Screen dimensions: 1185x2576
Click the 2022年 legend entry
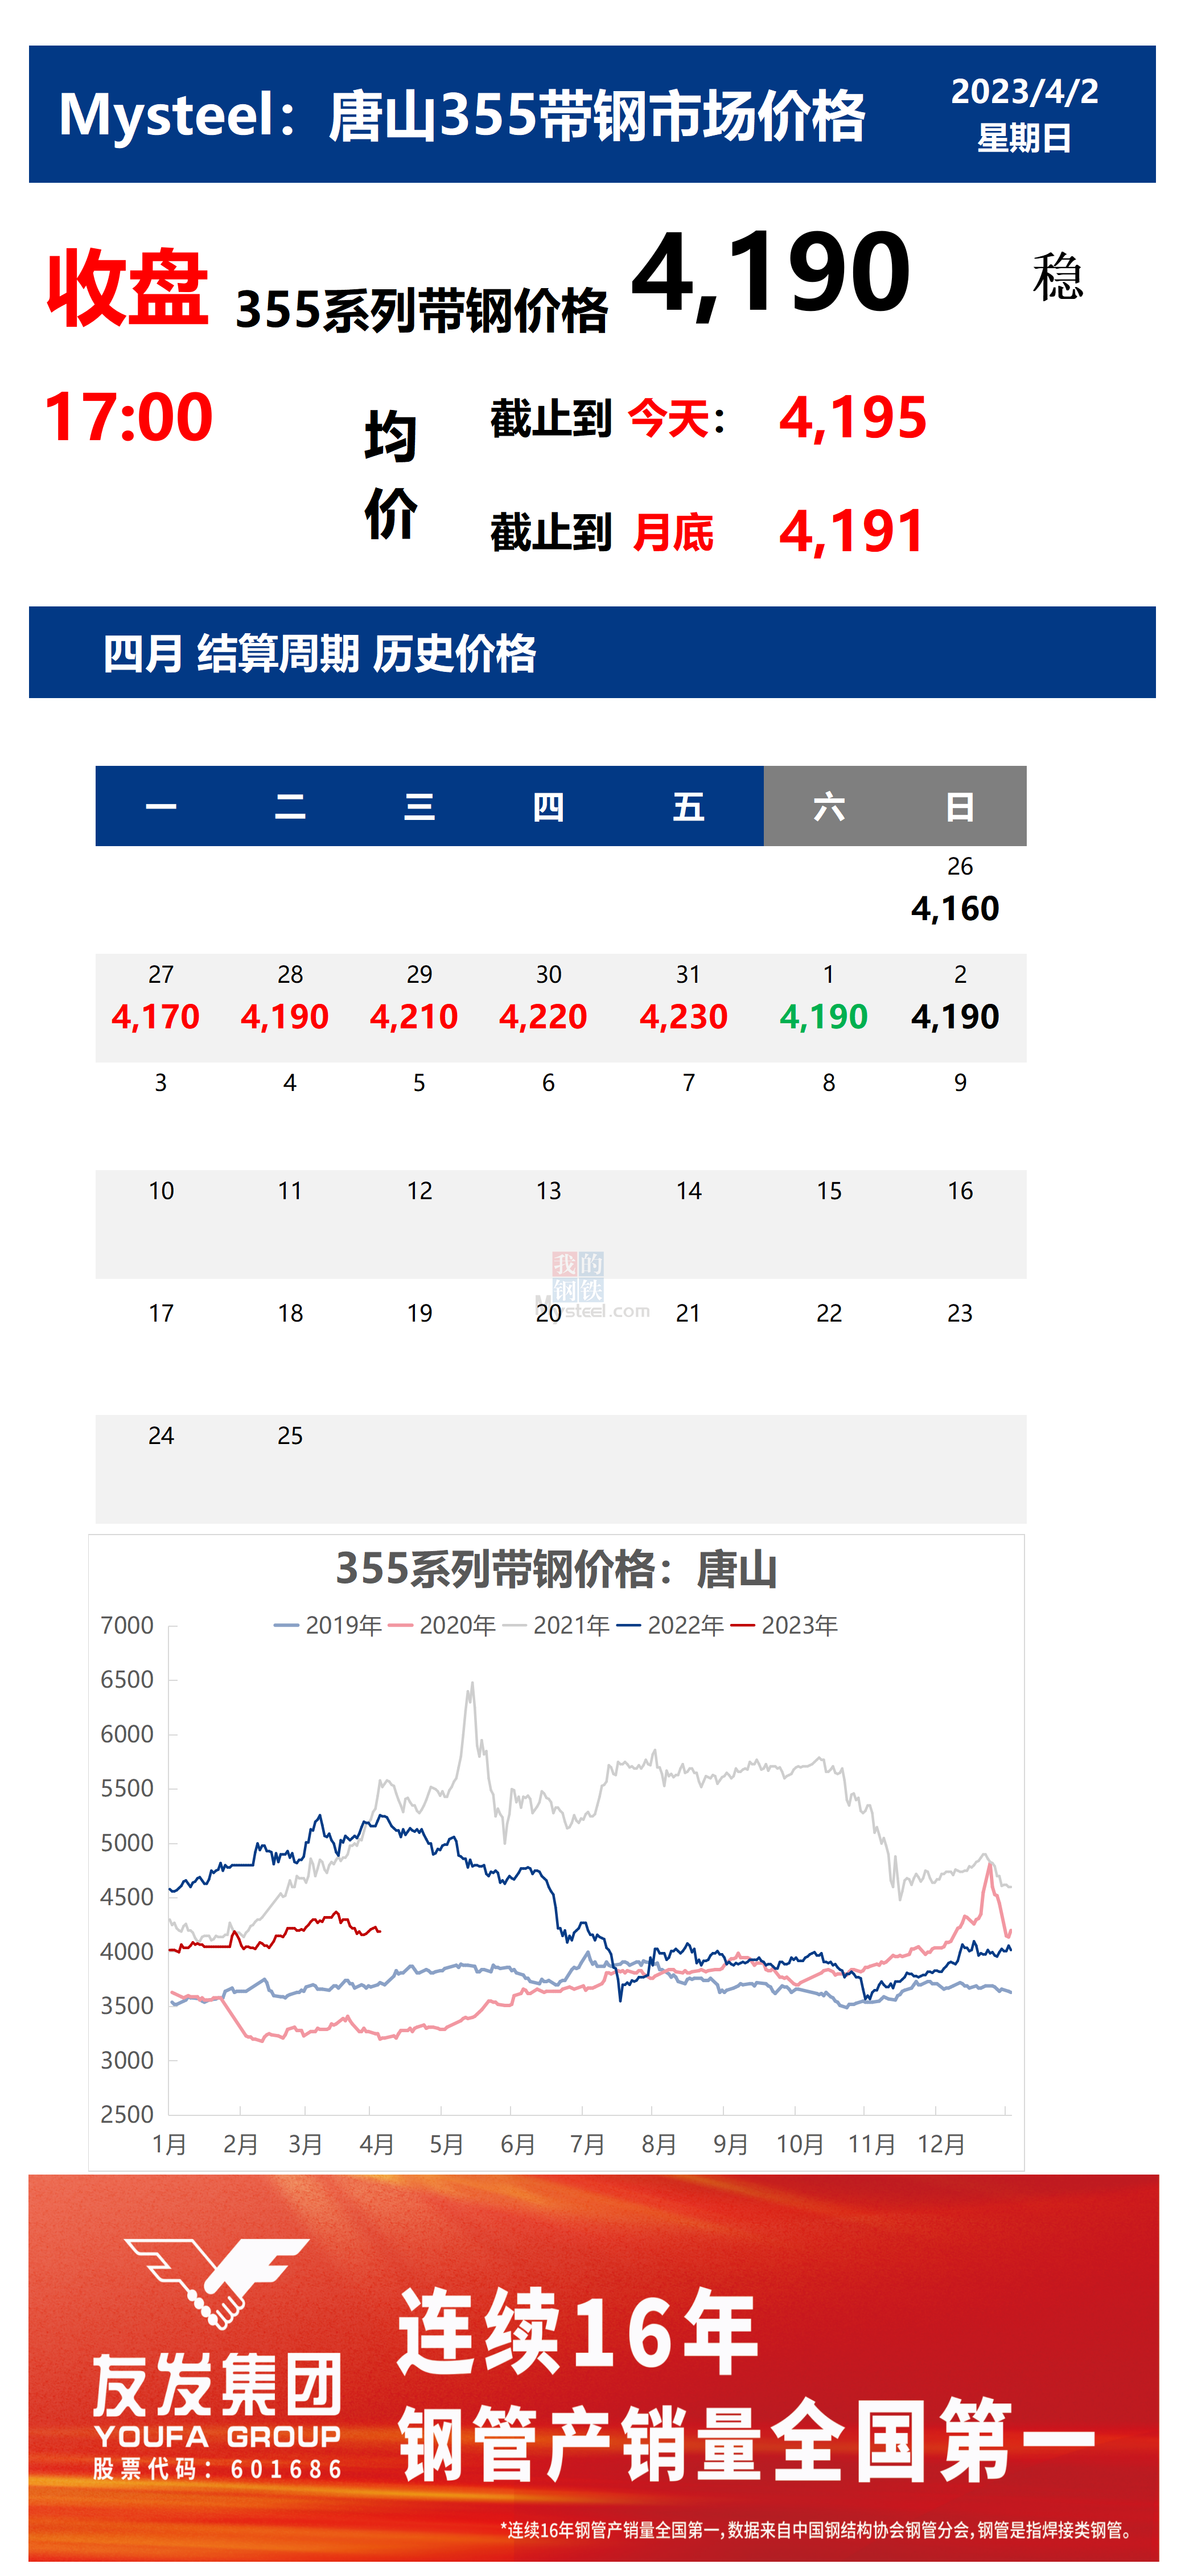pos(670,1626)
